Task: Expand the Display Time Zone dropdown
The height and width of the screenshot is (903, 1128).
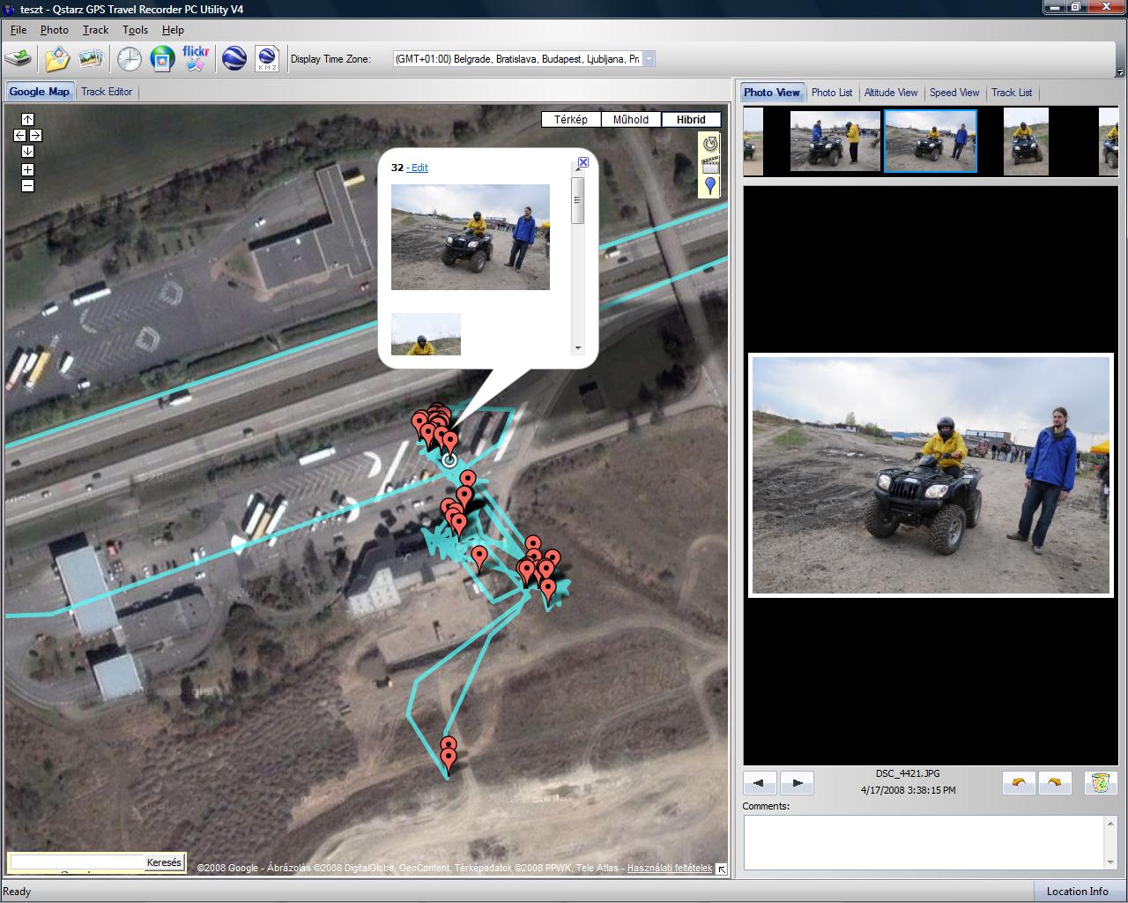Action: click(649, 59)
